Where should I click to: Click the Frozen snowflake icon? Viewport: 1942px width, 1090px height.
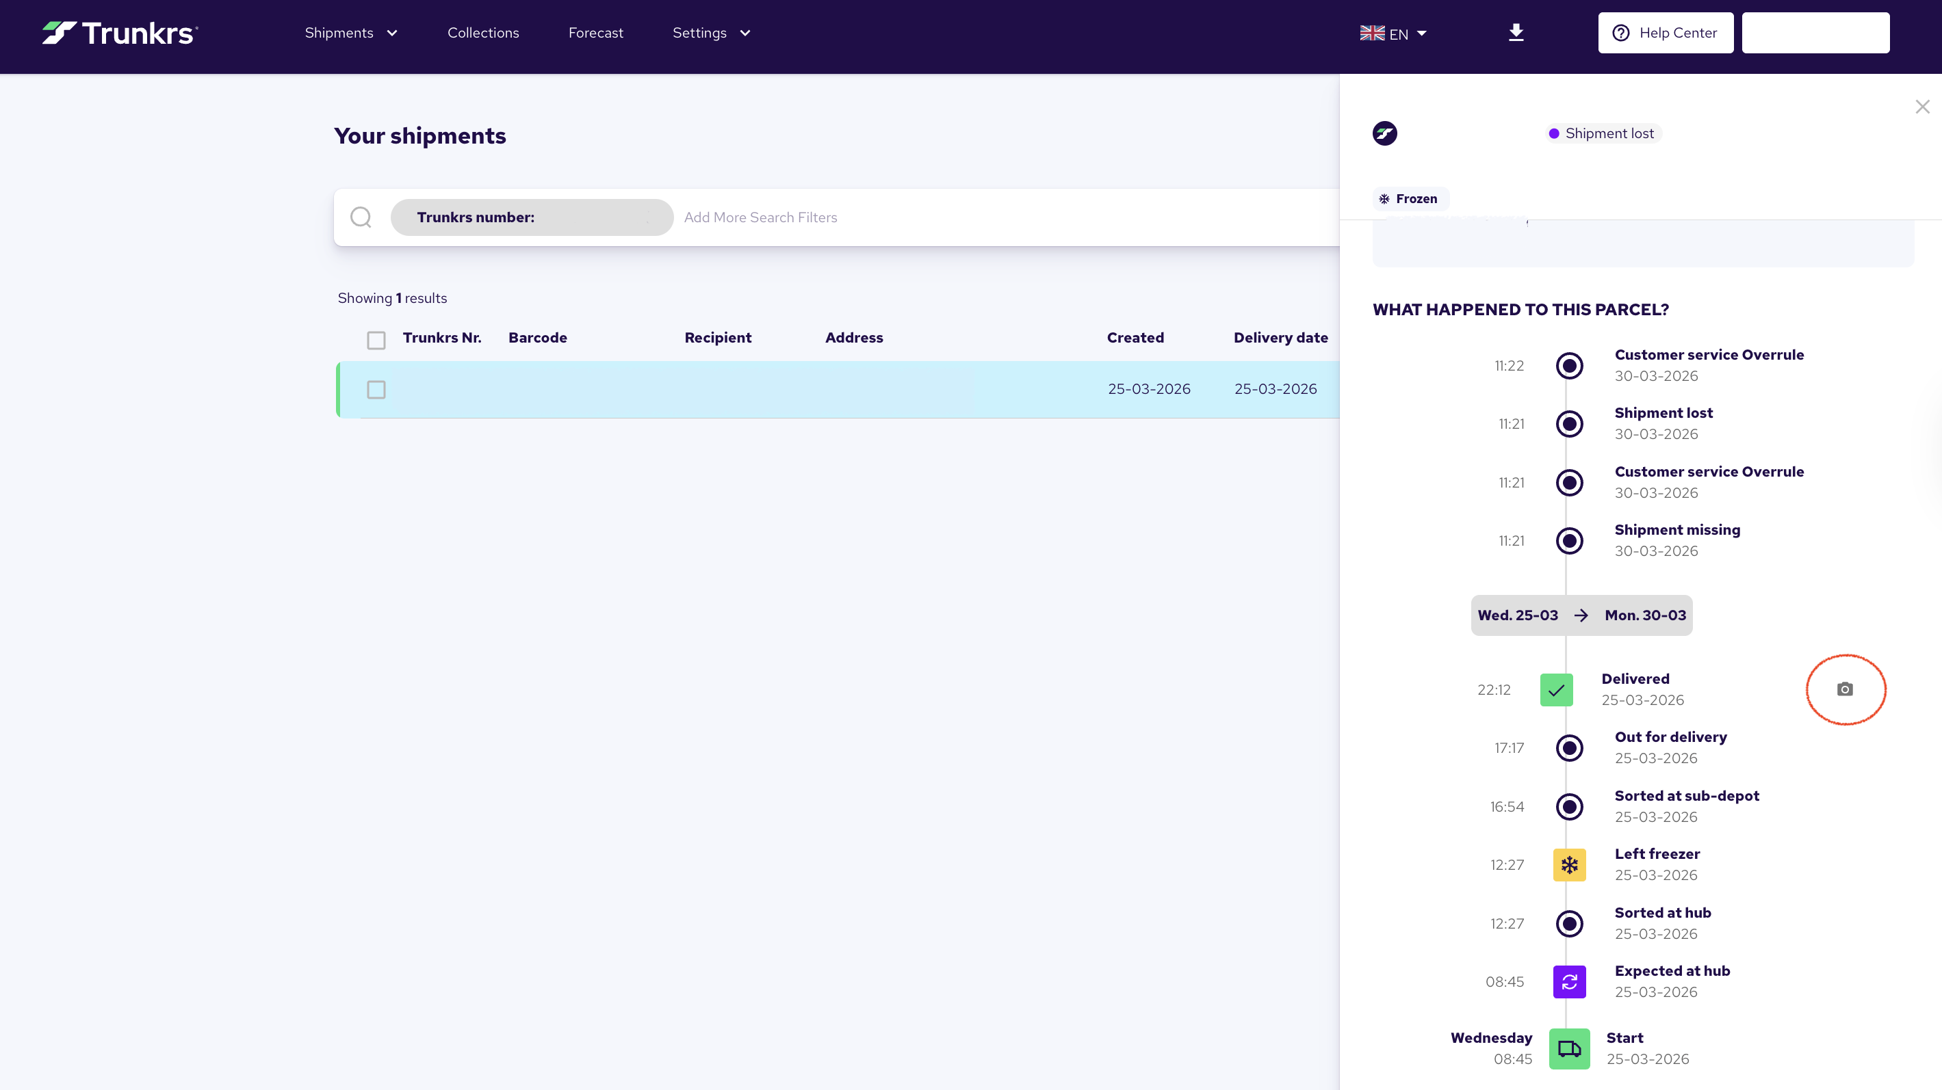(1384, 199)
